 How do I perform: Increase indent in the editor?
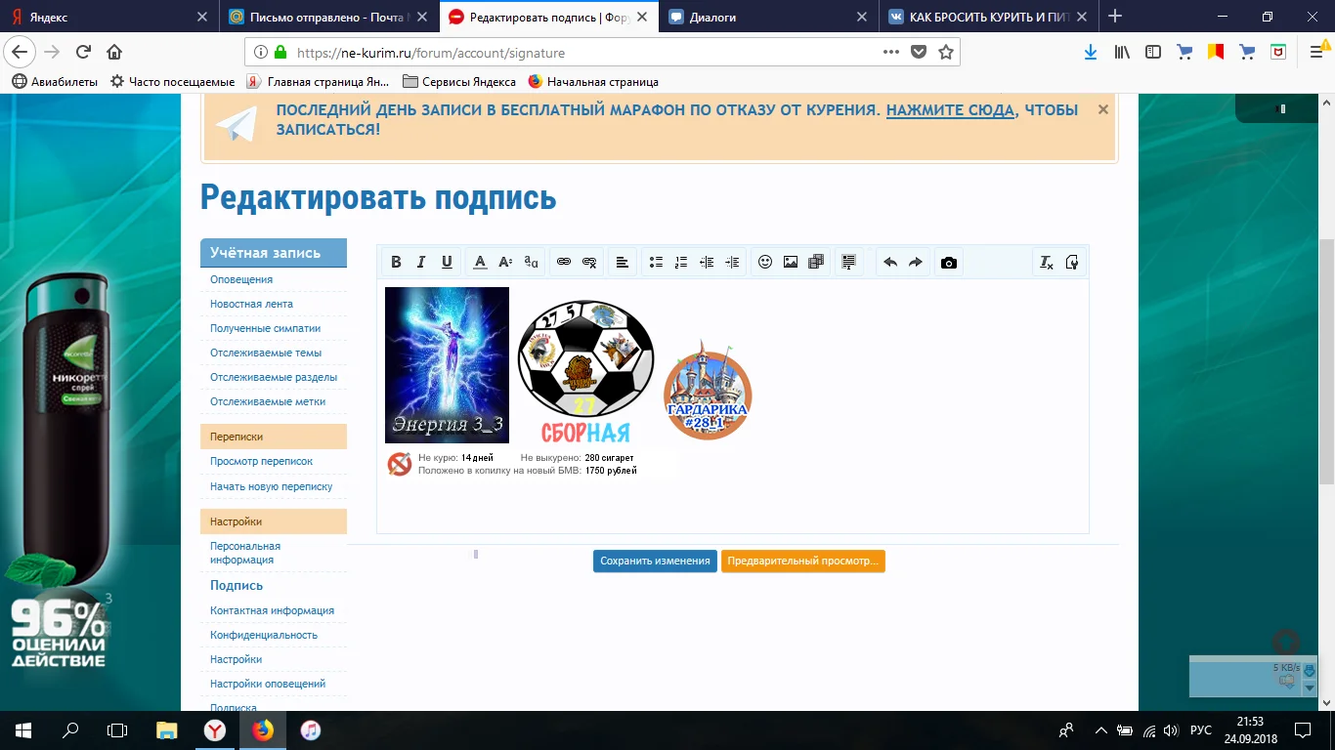(x=732, y=262)
